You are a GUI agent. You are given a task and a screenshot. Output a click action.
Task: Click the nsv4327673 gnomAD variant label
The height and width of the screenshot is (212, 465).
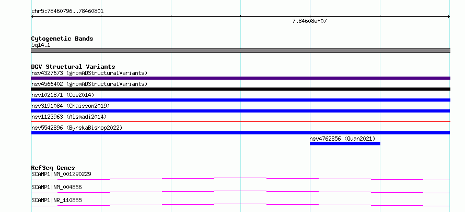[x=89, y=73]
